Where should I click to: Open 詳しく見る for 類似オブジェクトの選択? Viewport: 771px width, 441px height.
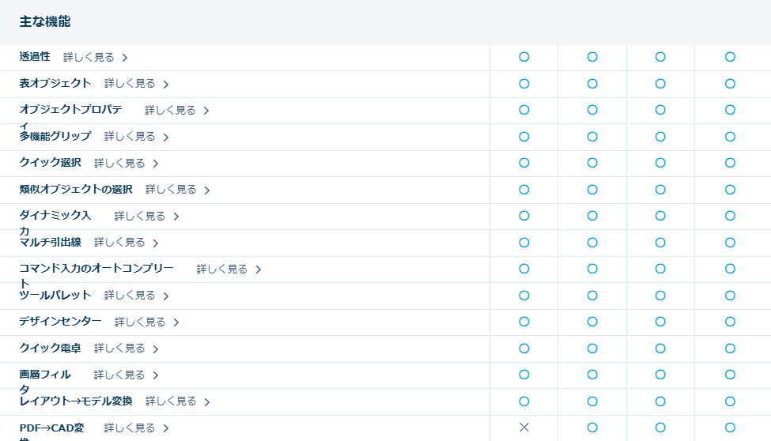coord(171,190)
